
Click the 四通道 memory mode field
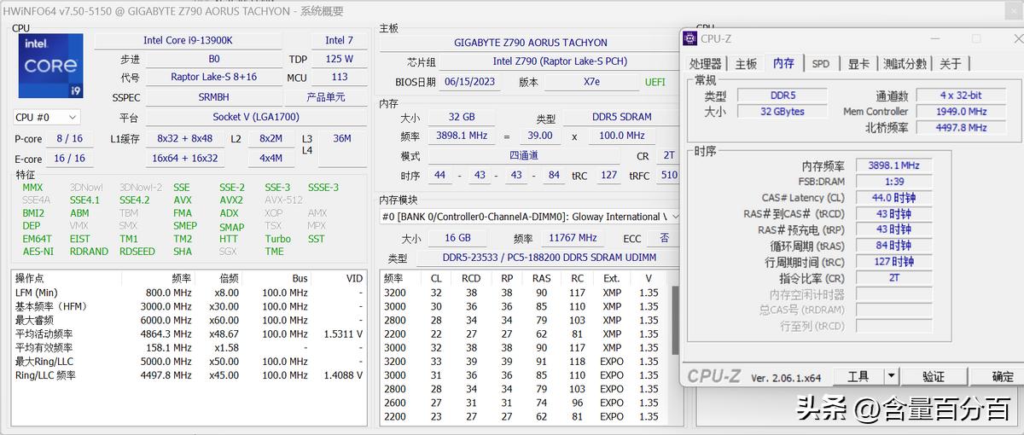(x=523, y=156)
